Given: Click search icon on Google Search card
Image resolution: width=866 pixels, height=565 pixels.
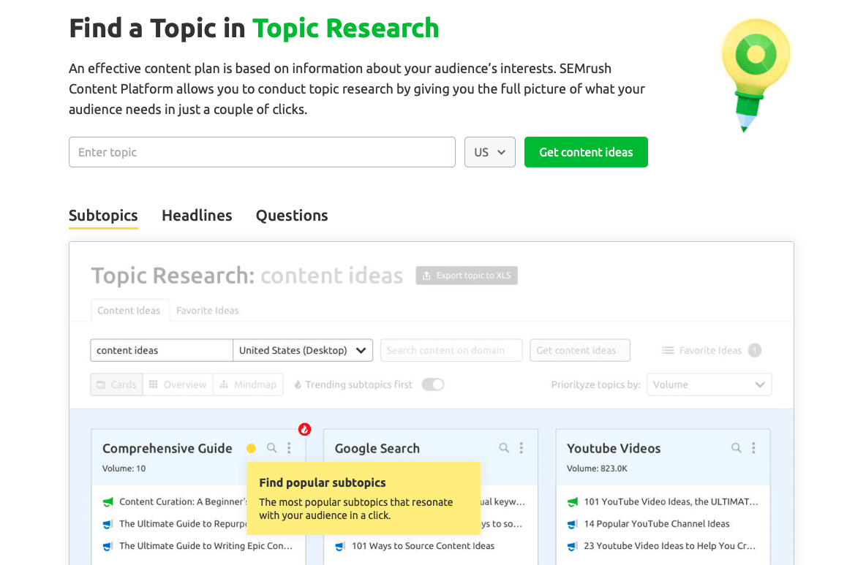Looking at the screenshot, I should coord(504,448).
